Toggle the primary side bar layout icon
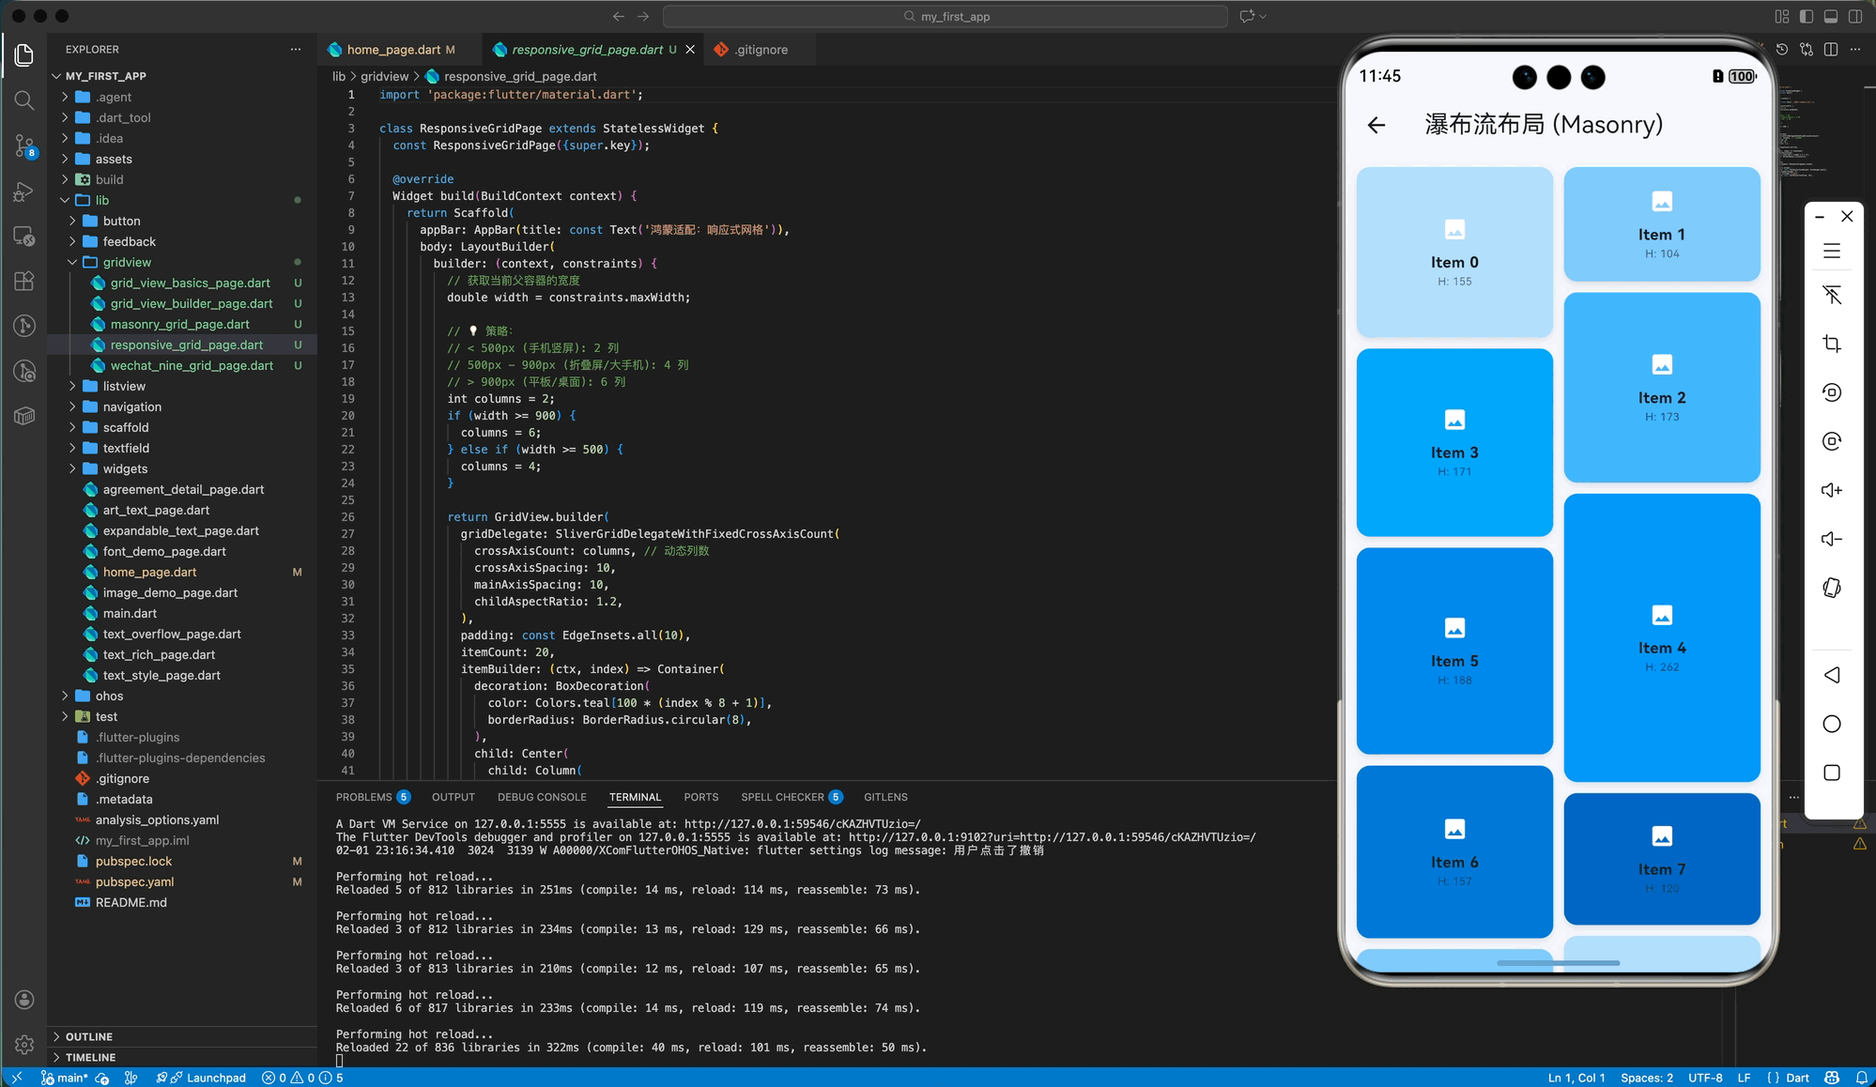The height and width of the screenshot is (1087, 1876). (x=1806, y=16)
